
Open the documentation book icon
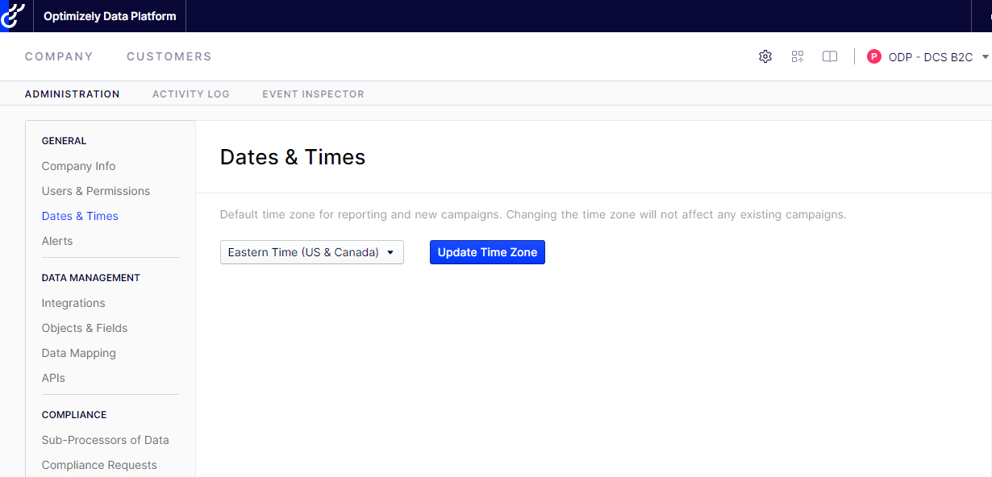[830, 56]
